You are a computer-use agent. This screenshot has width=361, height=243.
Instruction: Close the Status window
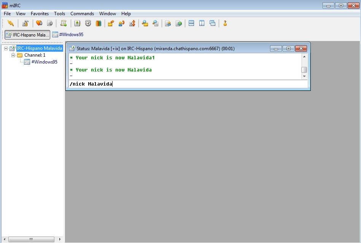click(301, 48)
